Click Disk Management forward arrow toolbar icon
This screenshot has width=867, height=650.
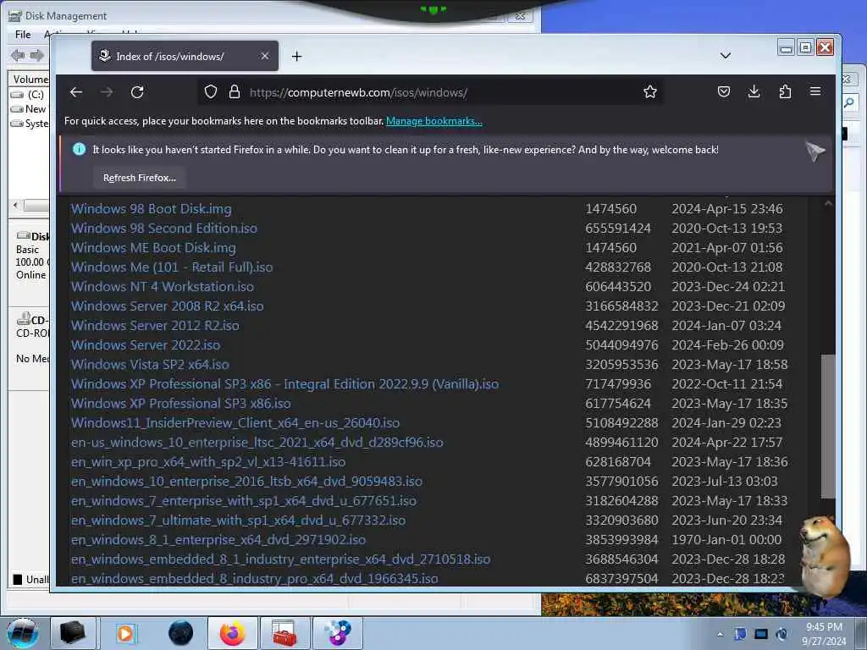pyautogui.click(x=37, y=55)
